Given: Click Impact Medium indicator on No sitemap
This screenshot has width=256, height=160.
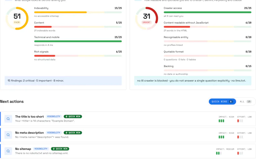Looking at the screenshot, I should click(225, 152).
